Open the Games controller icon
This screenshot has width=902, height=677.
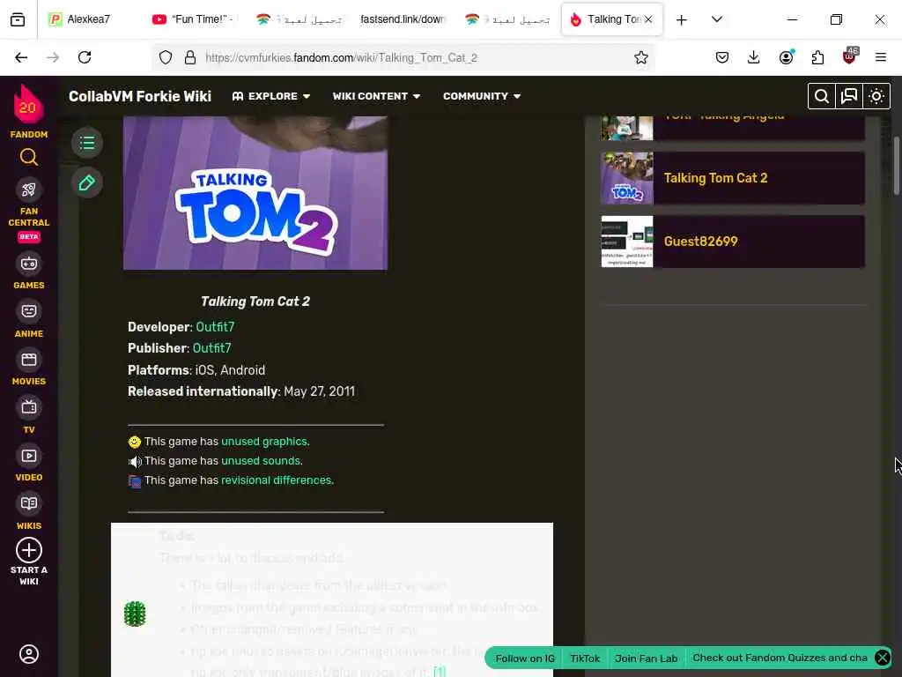29,264
